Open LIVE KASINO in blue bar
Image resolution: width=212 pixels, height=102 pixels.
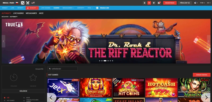click(46, 8)
